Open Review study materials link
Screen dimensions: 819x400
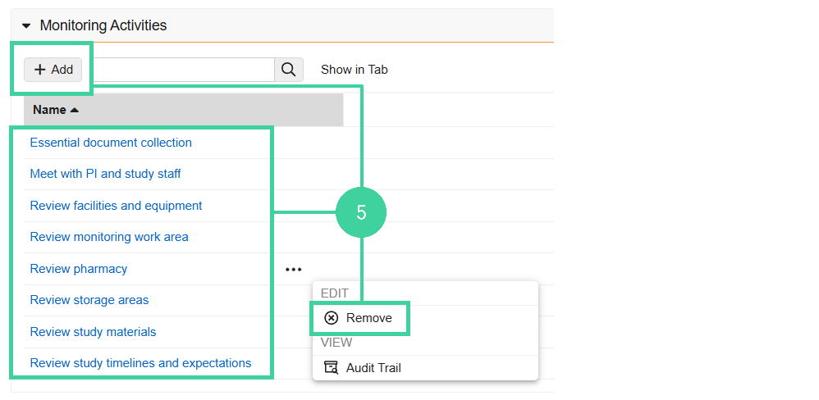(x=93, y=332)
